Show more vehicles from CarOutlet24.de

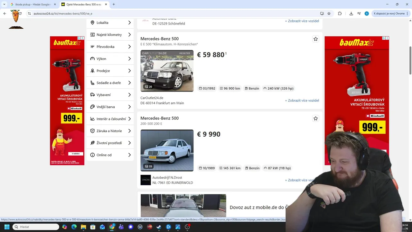coord(302,101)
